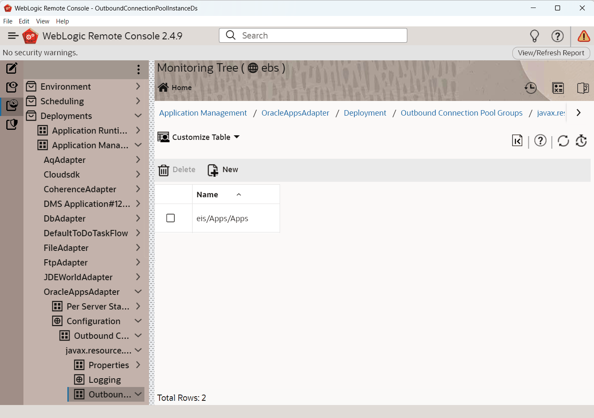594x418 pixels.
Task: Click the collapse to first column icon
Action: [x=517, y=141]
